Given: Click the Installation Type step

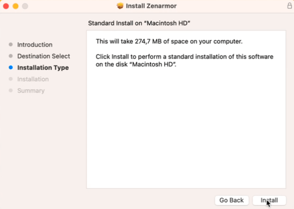Looking at the screenshot, I should tap(43, 68).
